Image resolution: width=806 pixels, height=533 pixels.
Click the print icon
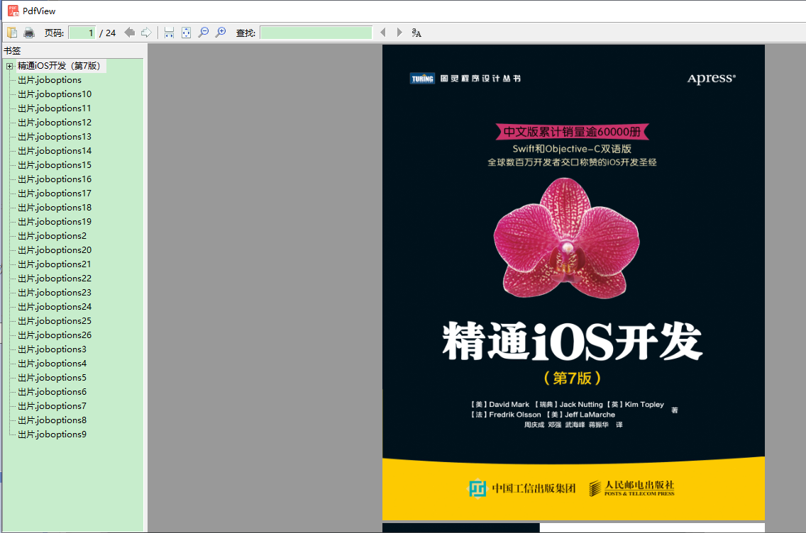(29, 33)
